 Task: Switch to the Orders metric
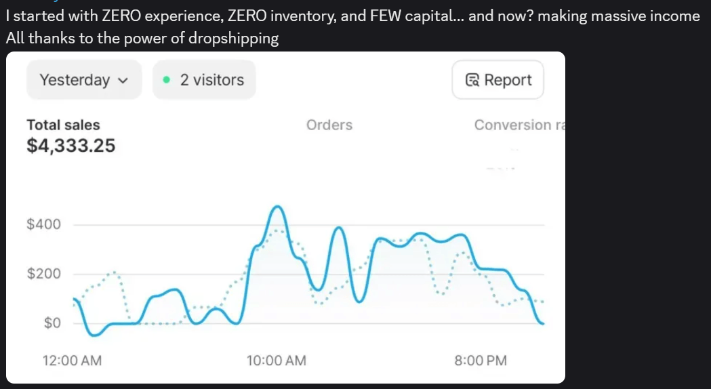click(x=329, y=125)
